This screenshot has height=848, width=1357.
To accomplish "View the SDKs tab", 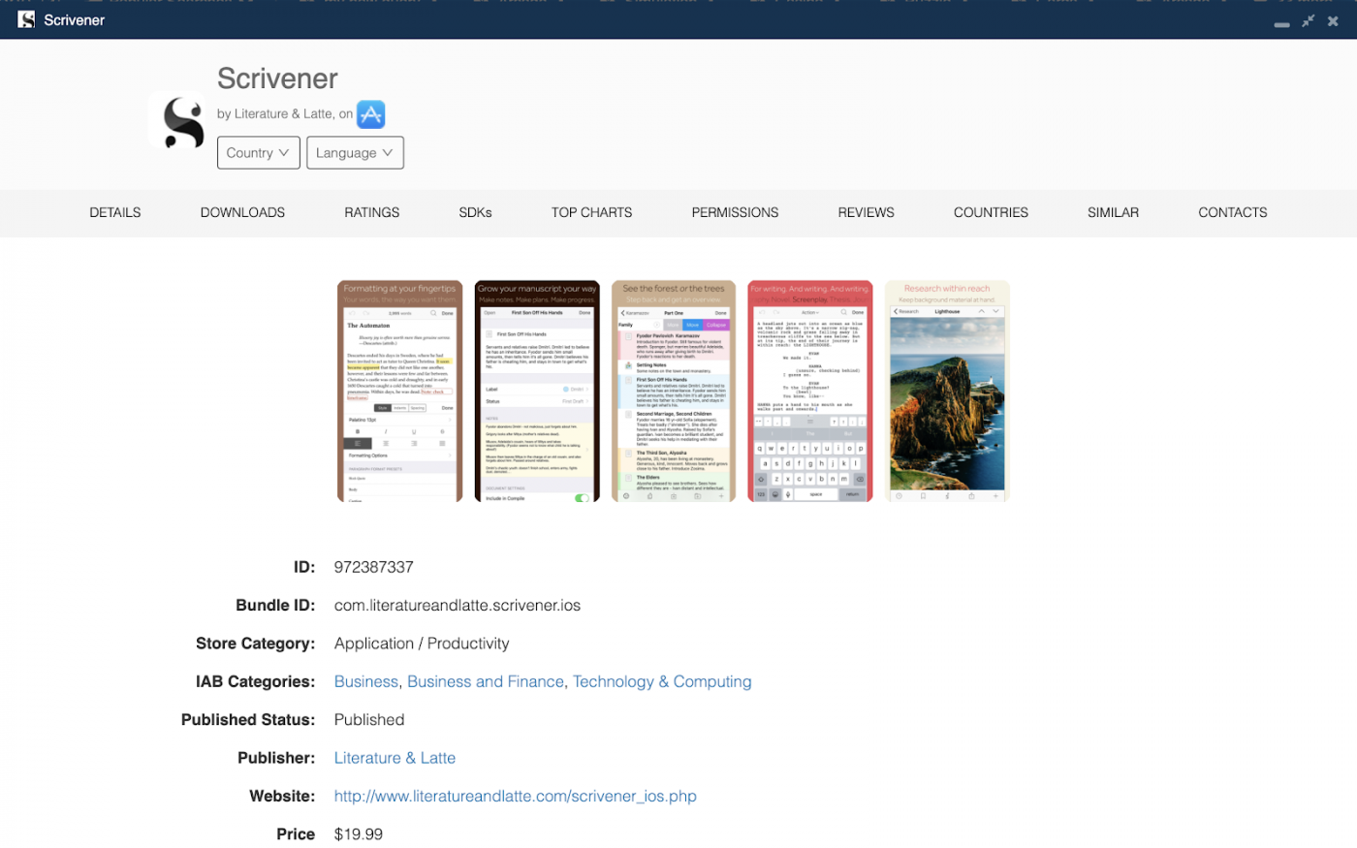I will click(x=475, y=212).
